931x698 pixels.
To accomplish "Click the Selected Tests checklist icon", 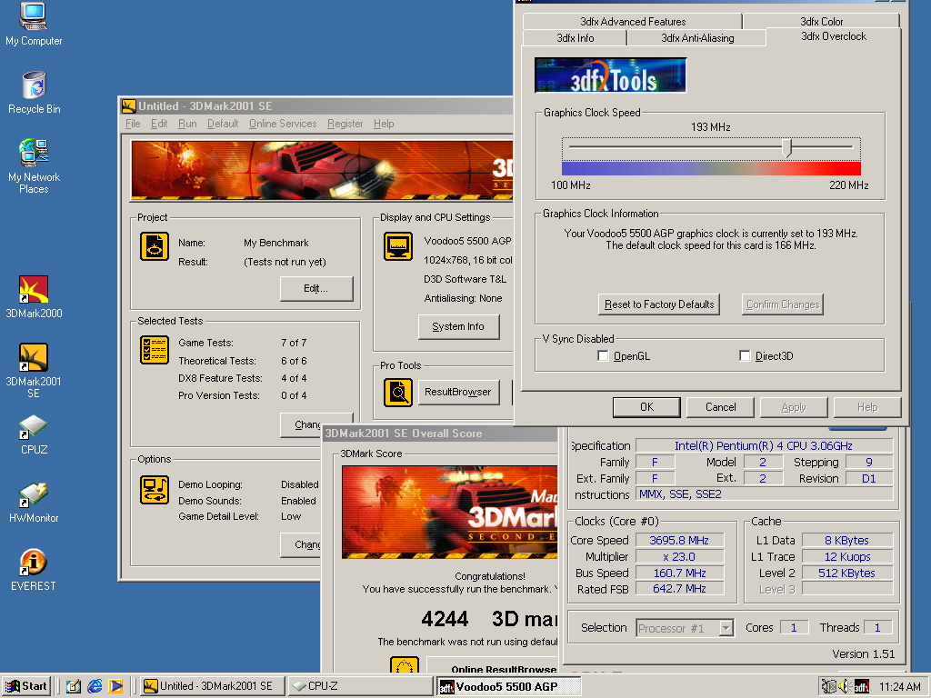I will tap(155, 350).
